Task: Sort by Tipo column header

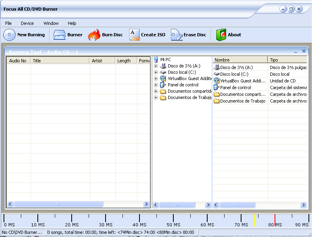Action: (288, 60)
